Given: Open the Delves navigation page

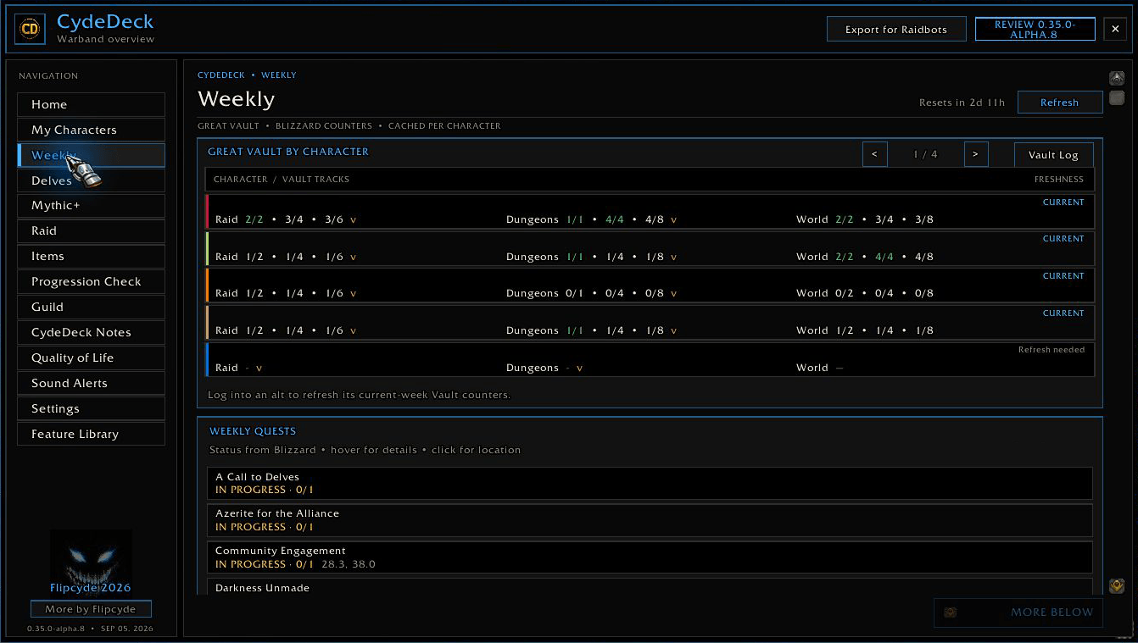Looking at the screenshot, I should coord(92,180).
